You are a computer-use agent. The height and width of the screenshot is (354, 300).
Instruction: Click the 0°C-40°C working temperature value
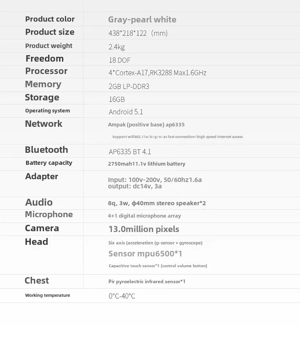pos(122,296)
